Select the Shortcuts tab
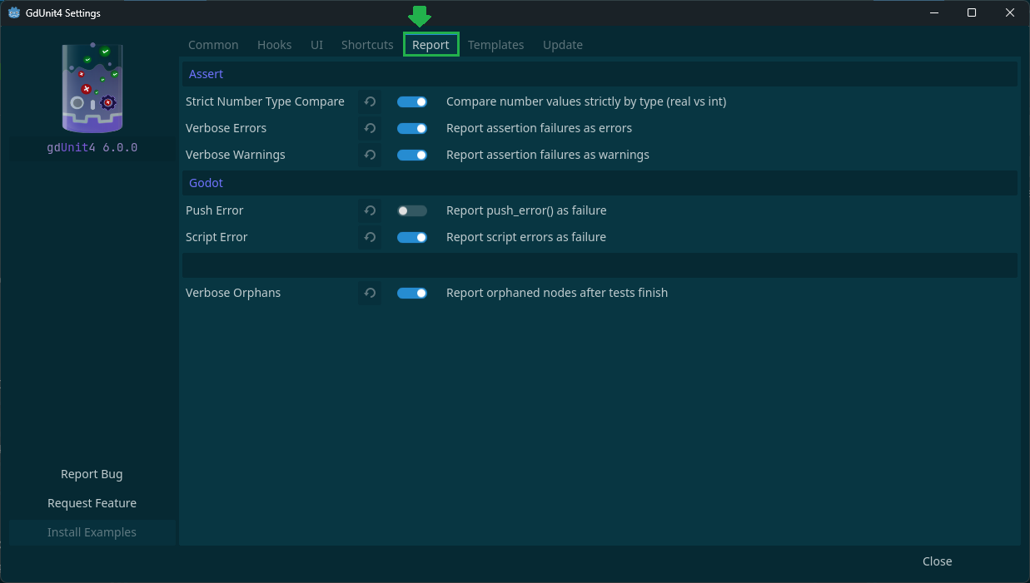Viewport: 1030px width, 583px height. tap(367, 44)
